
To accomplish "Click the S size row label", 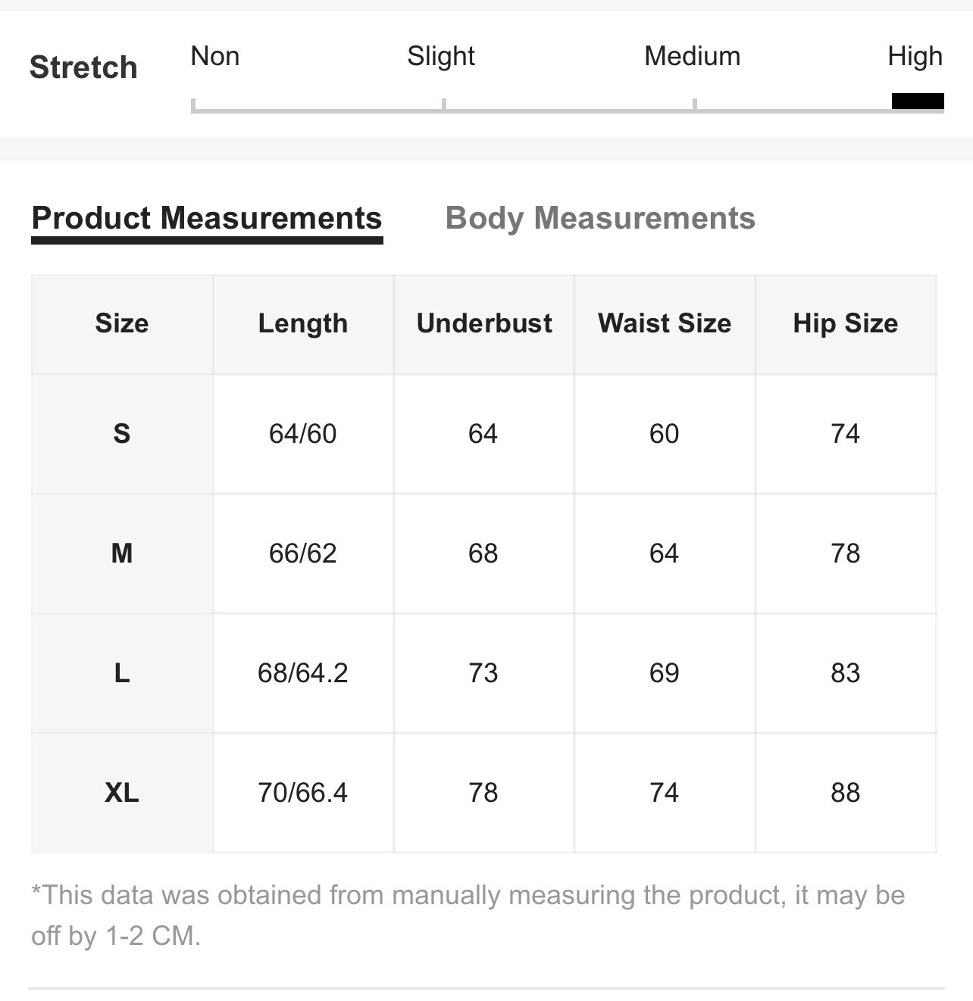I will tap(122, 434).
